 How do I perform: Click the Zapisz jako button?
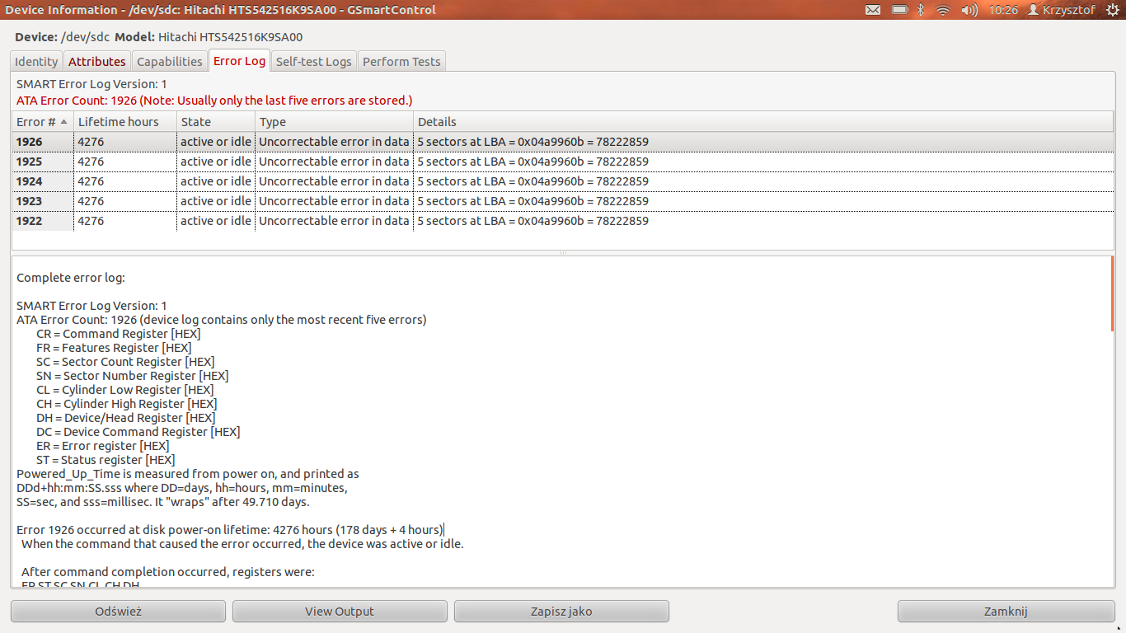561,612
